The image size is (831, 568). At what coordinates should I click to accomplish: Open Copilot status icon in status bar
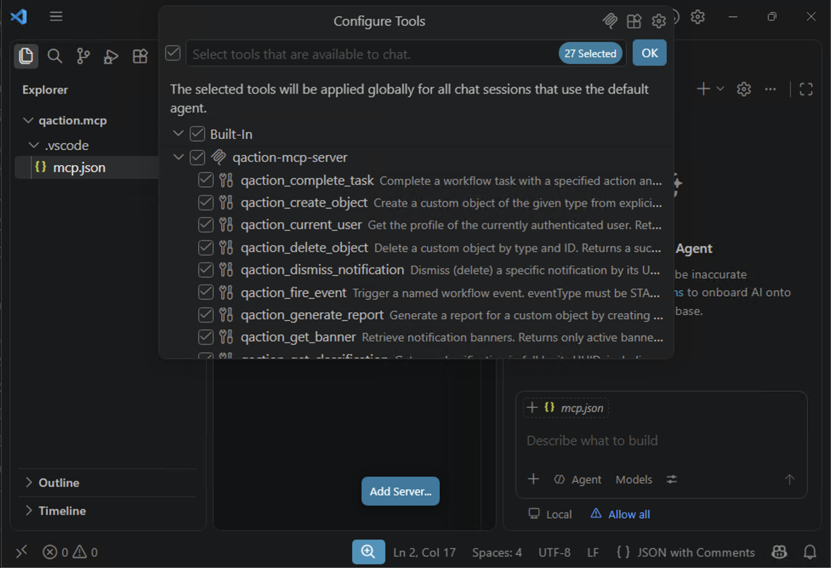[779, 552]
